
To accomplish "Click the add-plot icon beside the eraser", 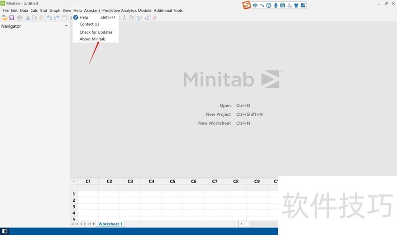I will (146, 18).
